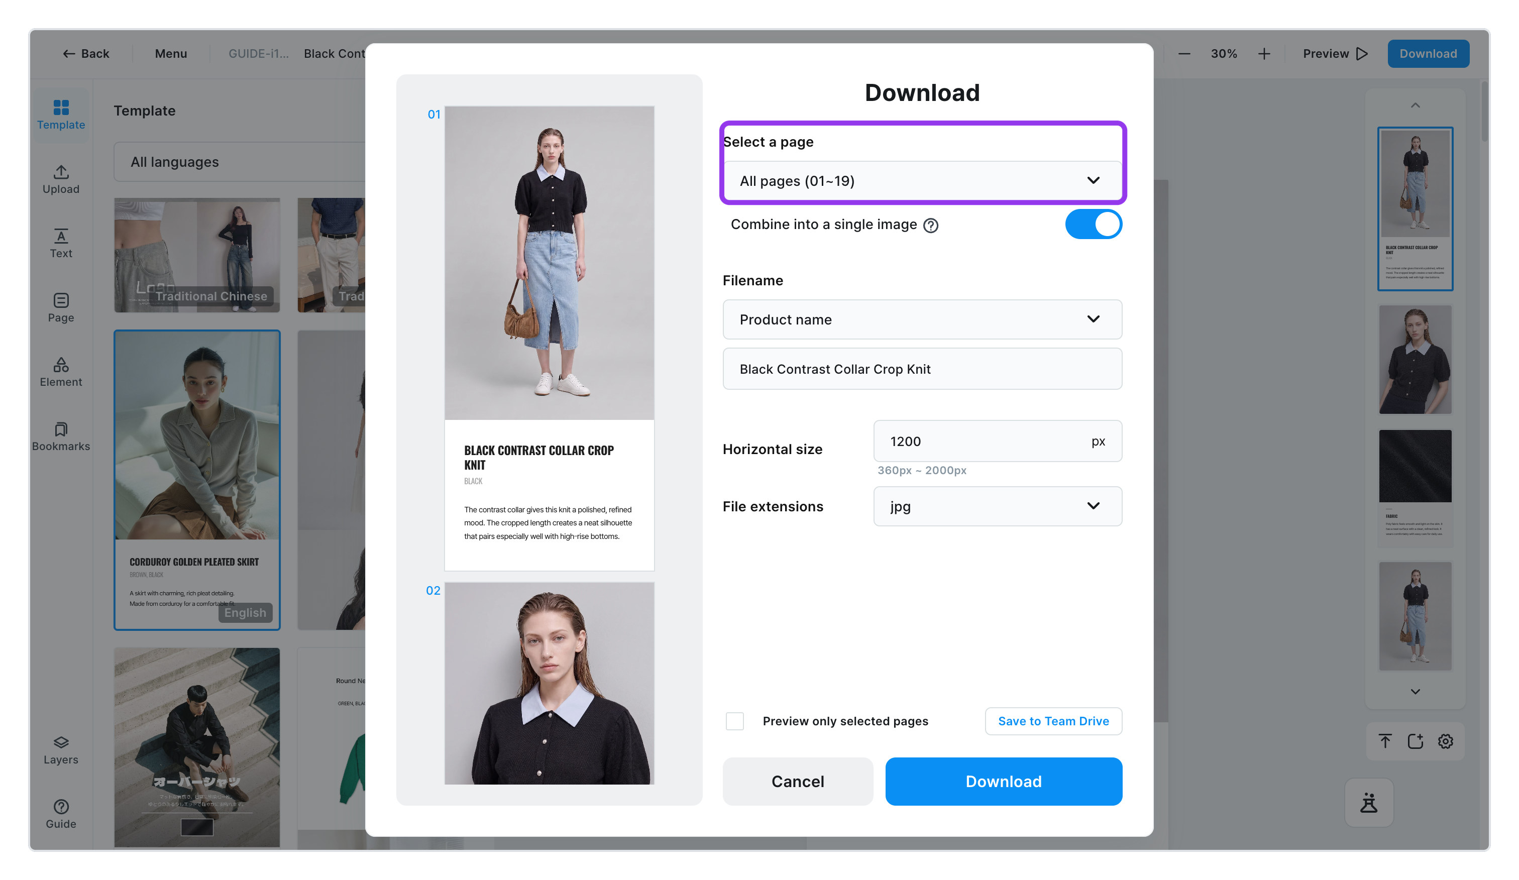Open the Bookmarks sidebar panel
This screenshot has width=1519, height=880.
click(61, 436)
